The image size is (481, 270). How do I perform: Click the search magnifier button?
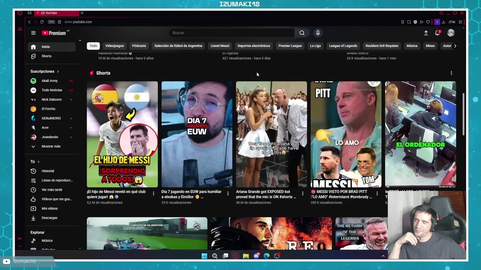[x=302, y=33]
